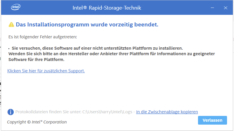This screenshot has width=234, height=131.
Task: Click the blue information circle icon
Action: [10, 112]
